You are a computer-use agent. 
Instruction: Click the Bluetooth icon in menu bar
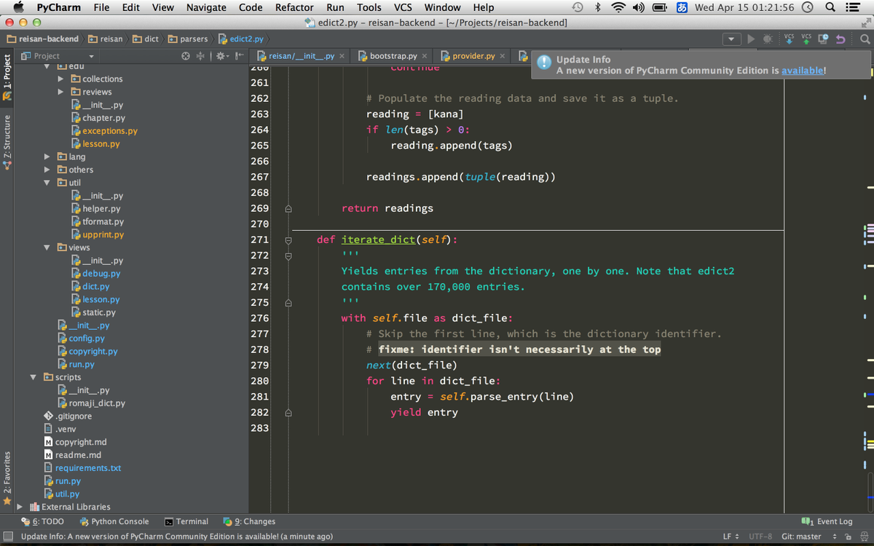[598, 7]
